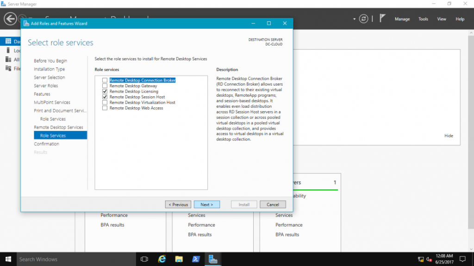
Task: Open volume tray icon
Action: point(429,260)
